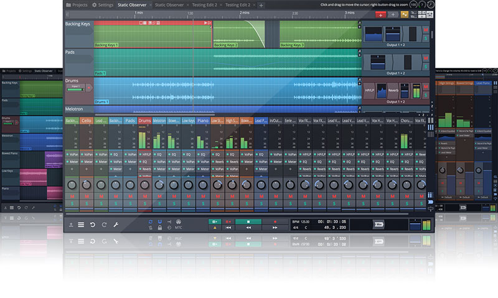
Task: Adjust the Cello channel pan knob
Action: (x=87, y=185)
